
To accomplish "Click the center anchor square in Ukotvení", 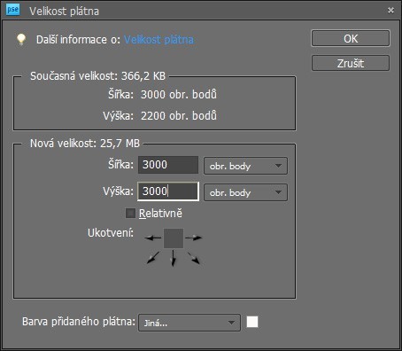I will [174, 238].
